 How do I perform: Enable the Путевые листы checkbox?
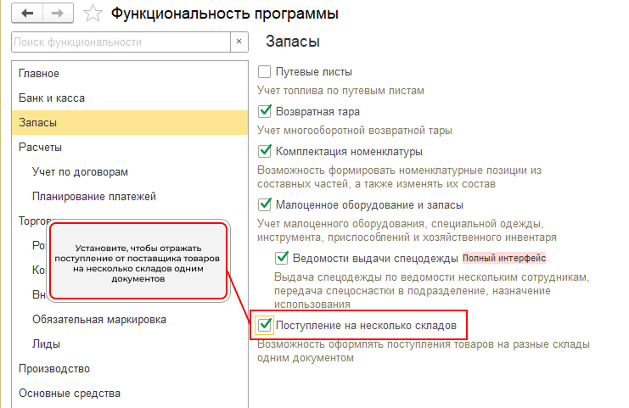(x=264, y=72)
